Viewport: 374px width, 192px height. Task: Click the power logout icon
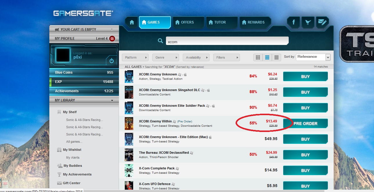pos(111,61)
